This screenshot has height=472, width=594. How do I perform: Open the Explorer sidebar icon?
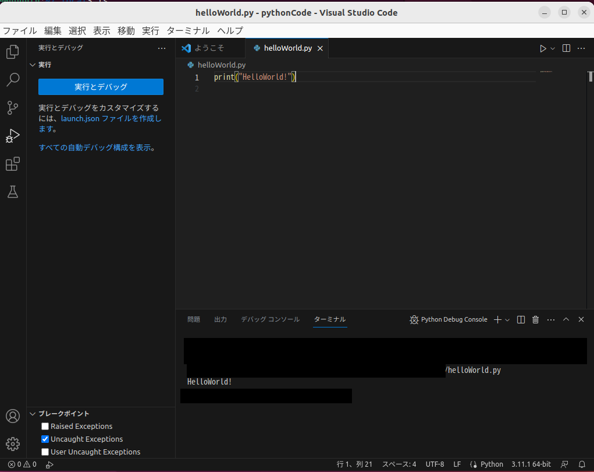12,51
